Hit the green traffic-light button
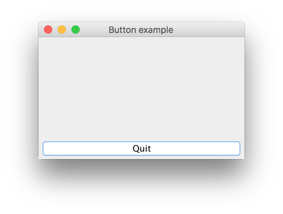 click(x=76, y=30)
